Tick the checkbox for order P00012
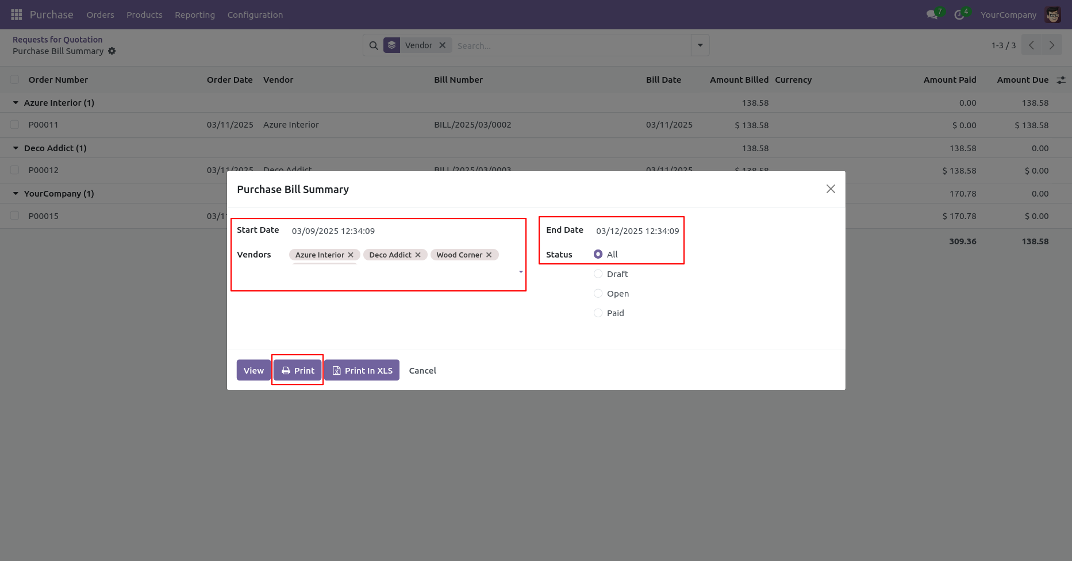 15,170
